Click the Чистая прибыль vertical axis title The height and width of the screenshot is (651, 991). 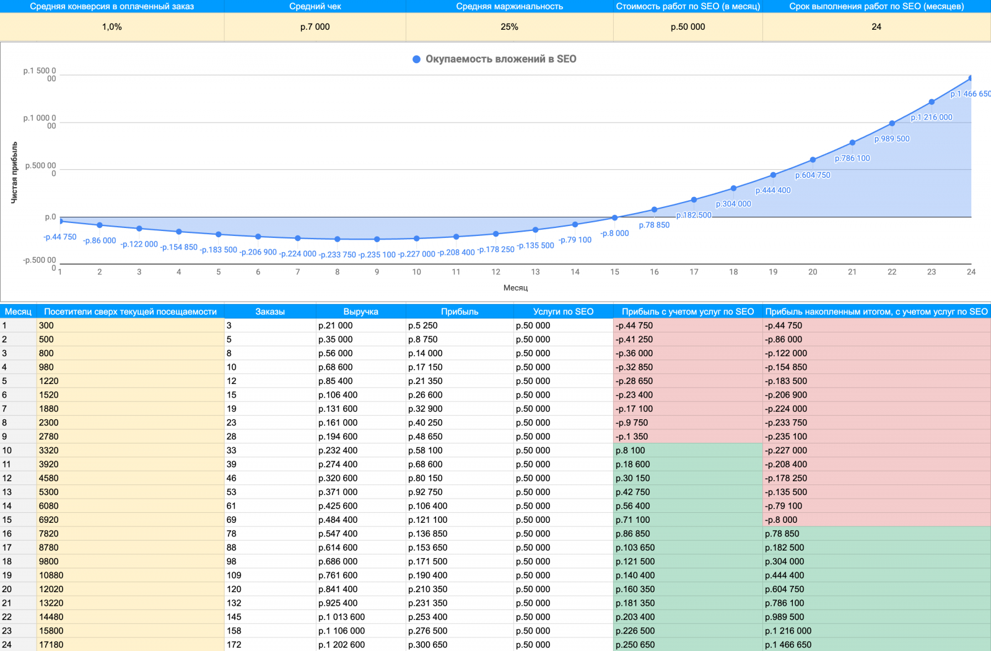pos(14,173)
